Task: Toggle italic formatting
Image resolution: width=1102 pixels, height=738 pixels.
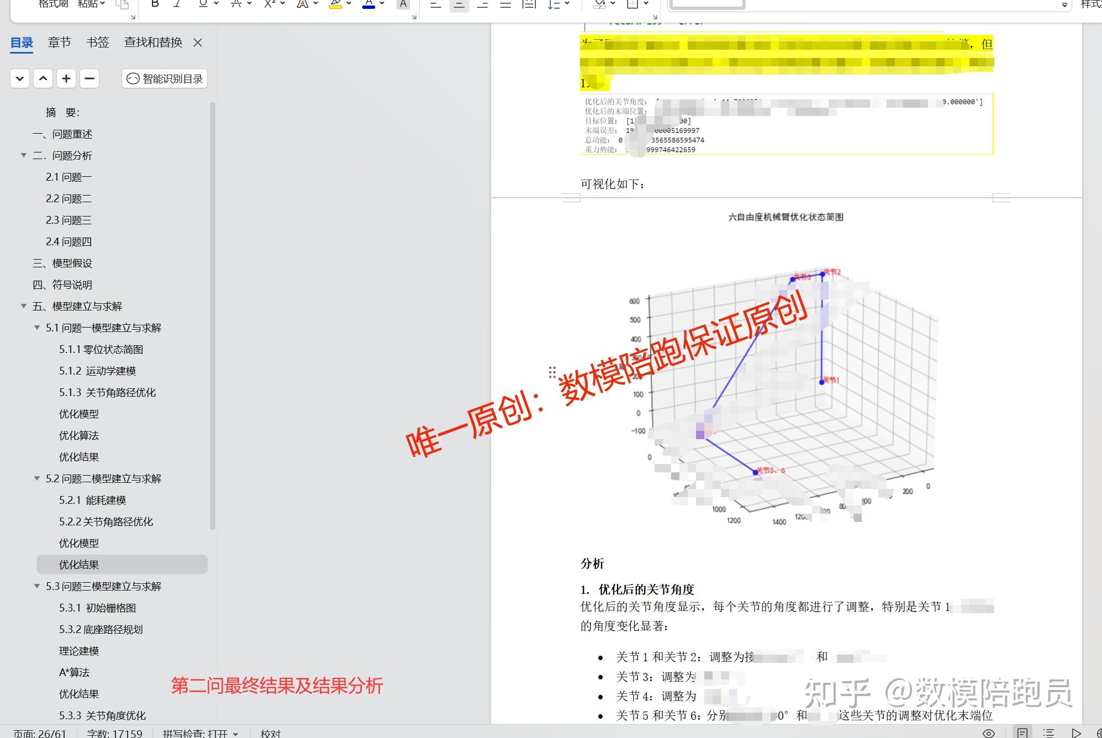Action: [177, 4]
